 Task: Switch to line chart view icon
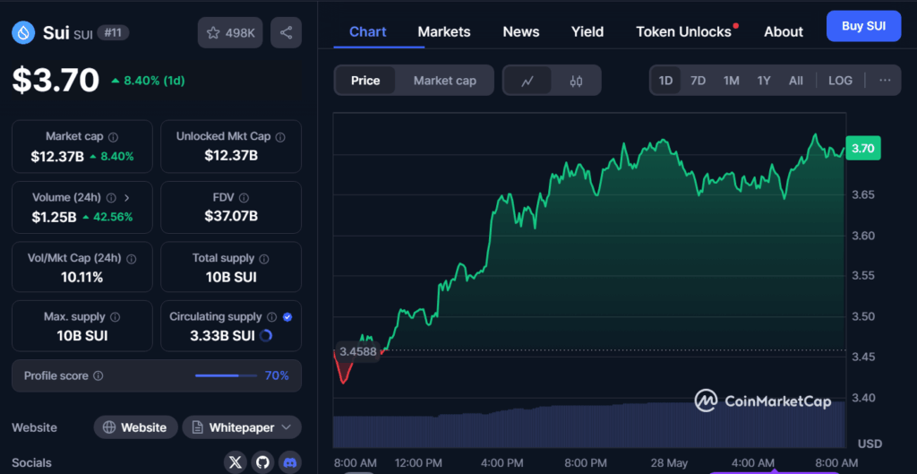coord(527,81)
